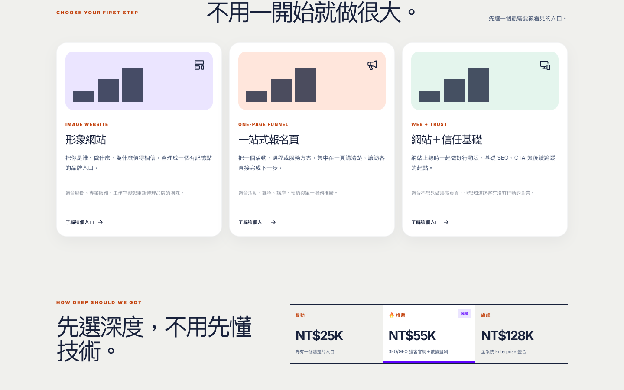Click the IMAGE WEBSITE label
This screenshot has width=624, height=390.
tap(87, 124)
